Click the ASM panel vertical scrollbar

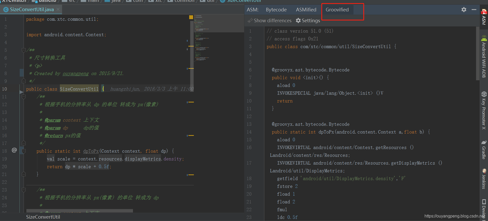pos(478,54)
